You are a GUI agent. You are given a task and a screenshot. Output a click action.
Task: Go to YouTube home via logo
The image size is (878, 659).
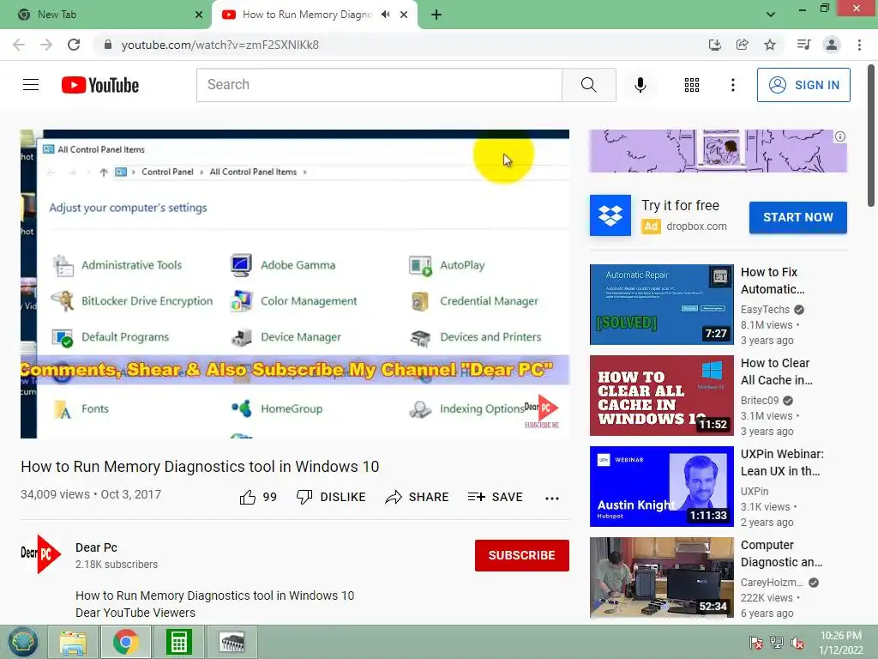(x=100, y=85)
